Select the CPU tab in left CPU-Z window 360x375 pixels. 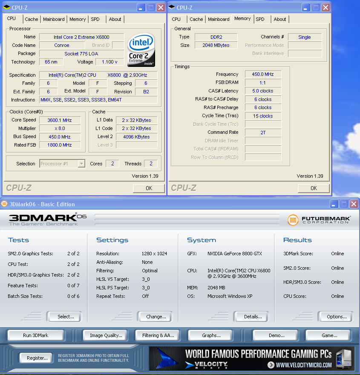tap(11, 18)
